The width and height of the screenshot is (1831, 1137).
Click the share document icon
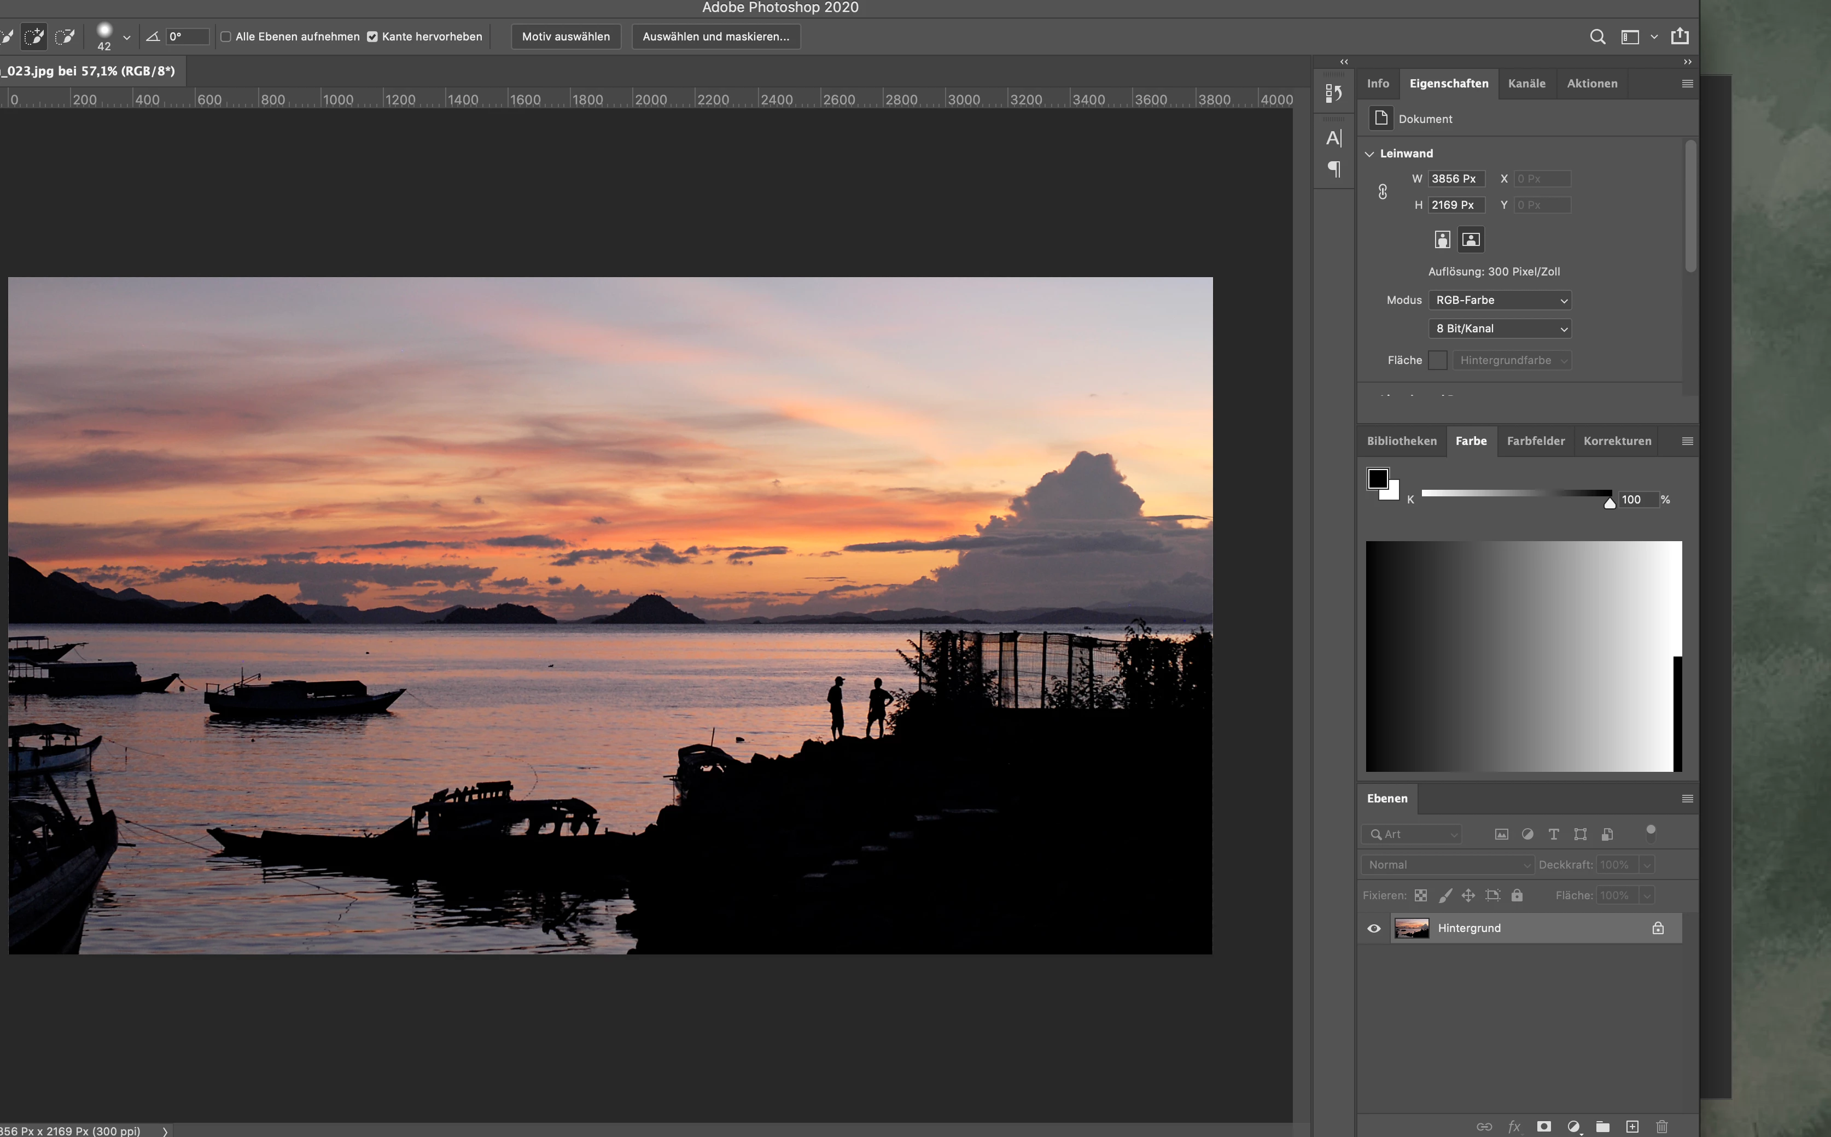(1680, 36)
